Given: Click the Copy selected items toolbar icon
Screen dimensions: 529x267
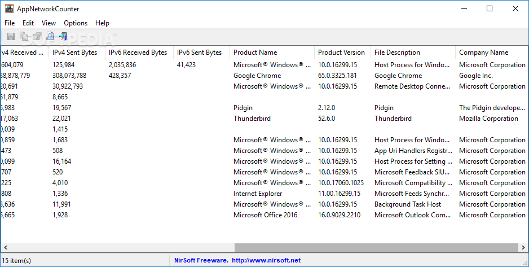Looking at the screenshot, I should (x=24, y=36).
